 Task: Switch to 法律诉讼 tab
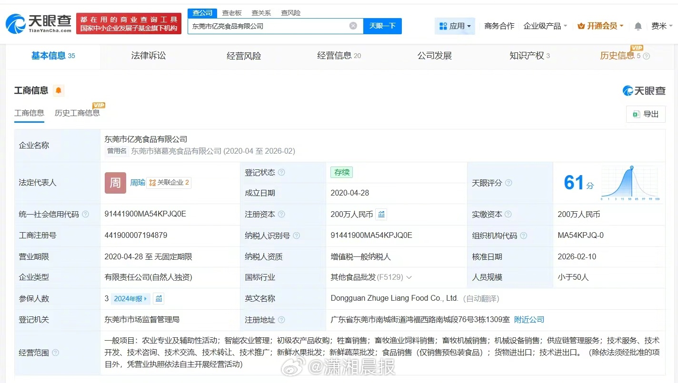tap(149, 56)
